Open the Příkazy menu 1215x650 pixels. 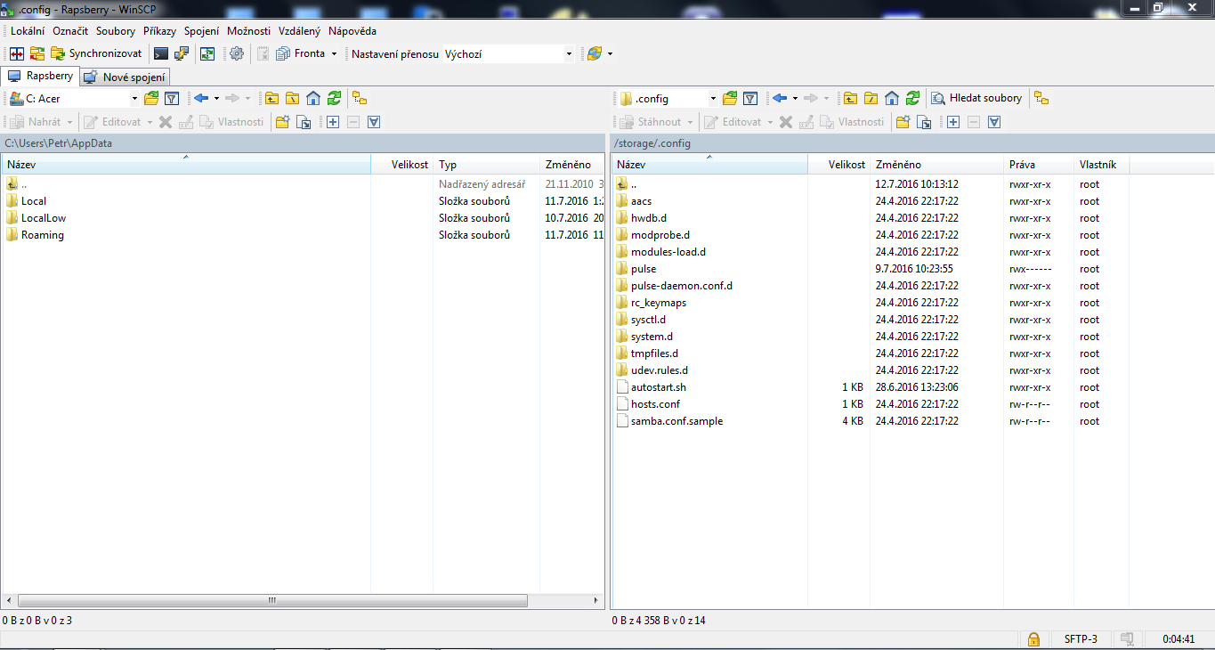click(160, 30)
